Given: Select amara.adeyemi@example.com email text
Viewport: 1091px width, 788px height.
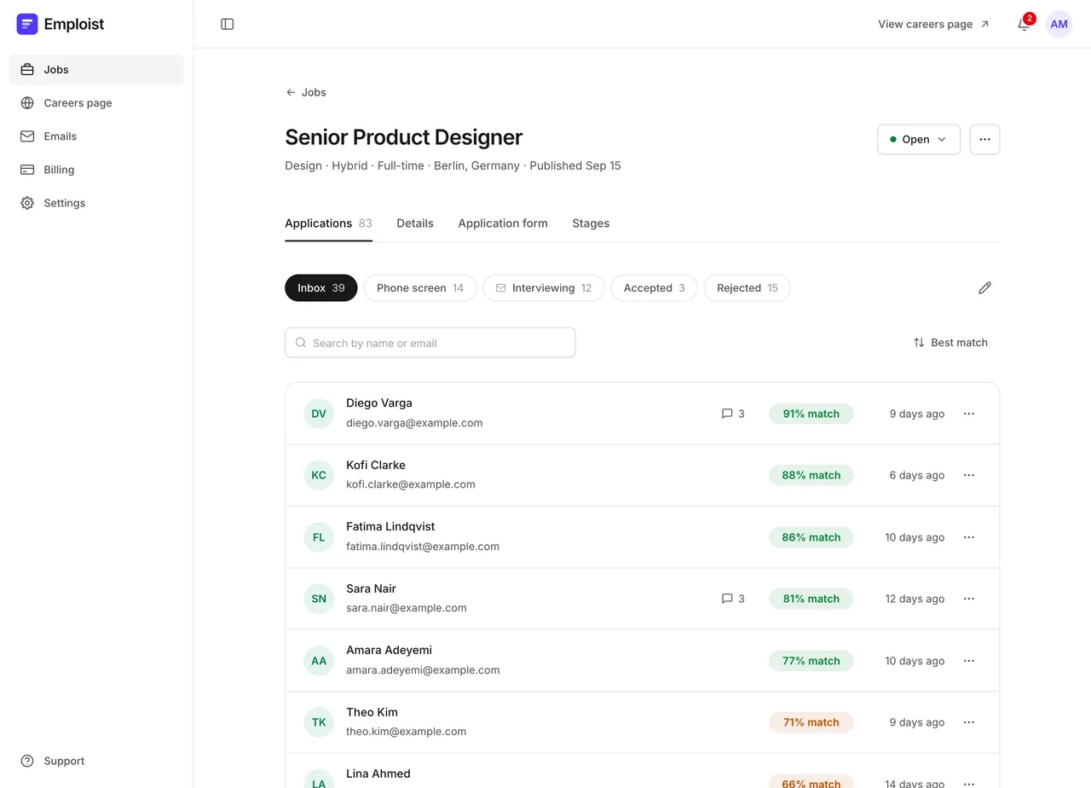Looking at the screenshot, I should click(x=423, y=670).
